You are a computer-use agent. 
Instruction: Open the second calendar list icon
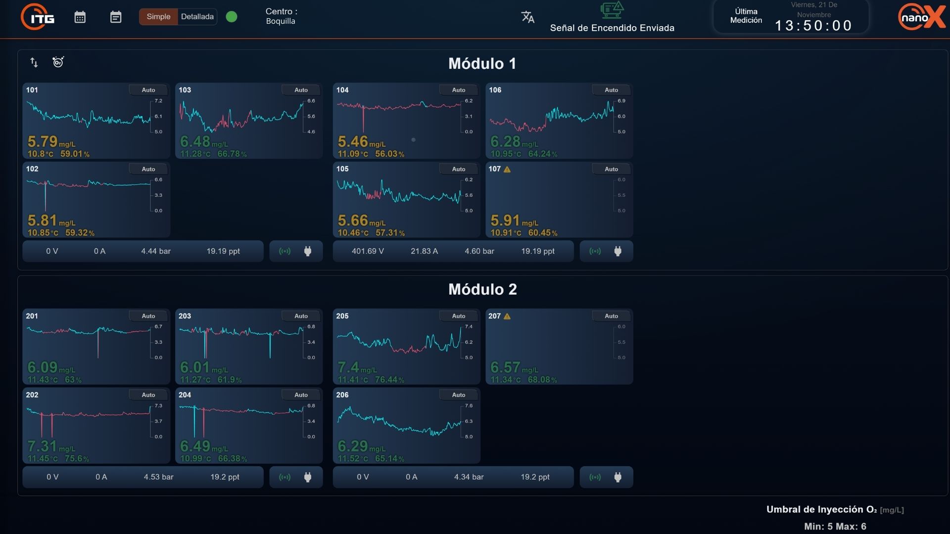tap(115, 17)
